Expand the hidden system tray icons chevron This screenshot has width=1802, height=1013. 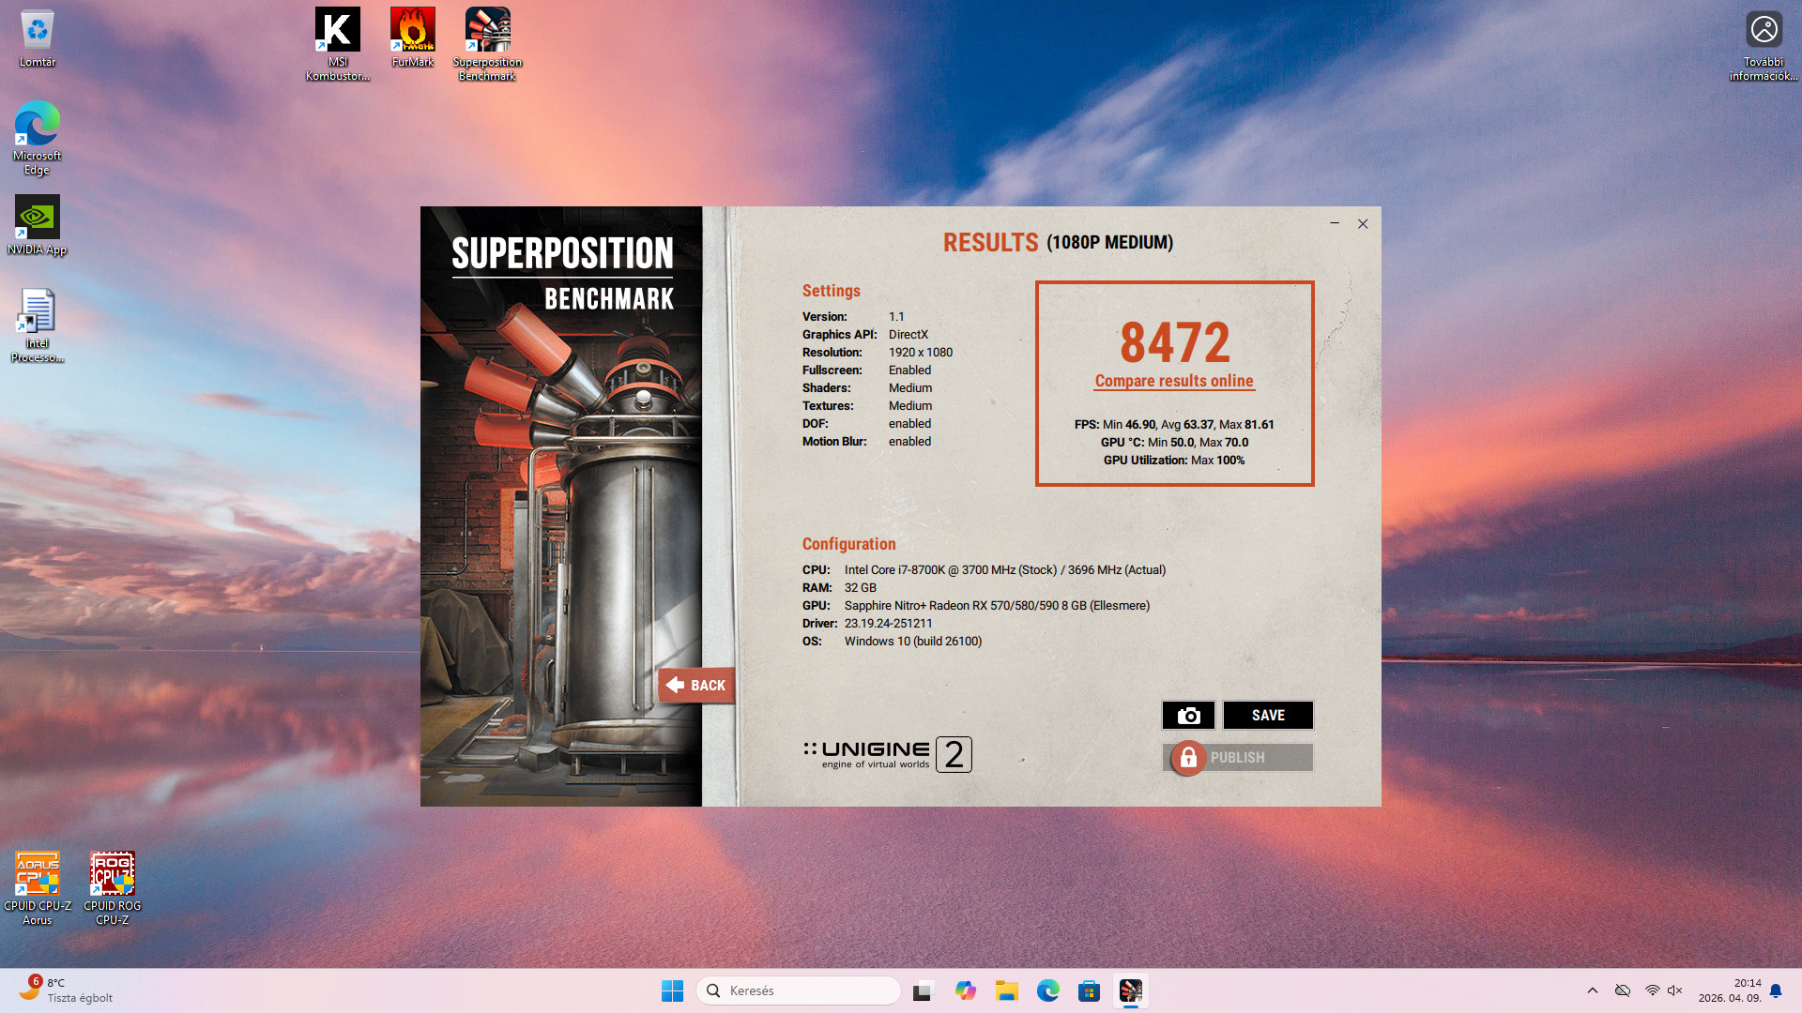(x=1592, y=990)
